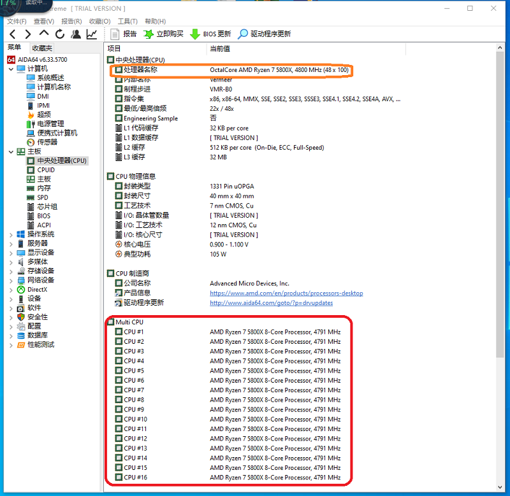Select CPUID in the sidebar tree

(x=46, y=170)
